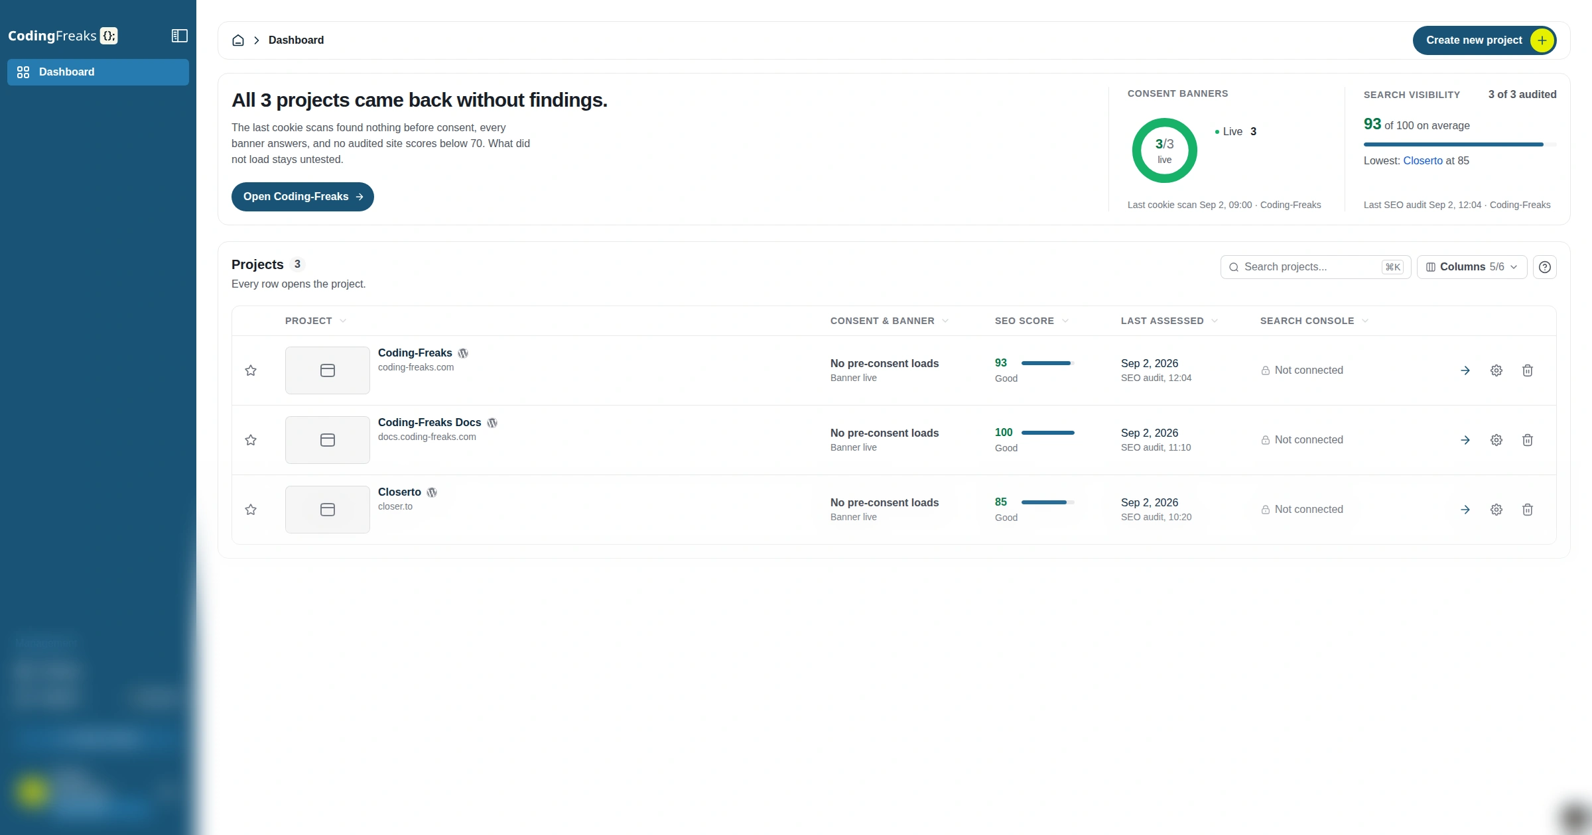Click the SEO score bar for Closerto
The height and width of the screenshot is (835, 1592).
tap(1048, 502)
